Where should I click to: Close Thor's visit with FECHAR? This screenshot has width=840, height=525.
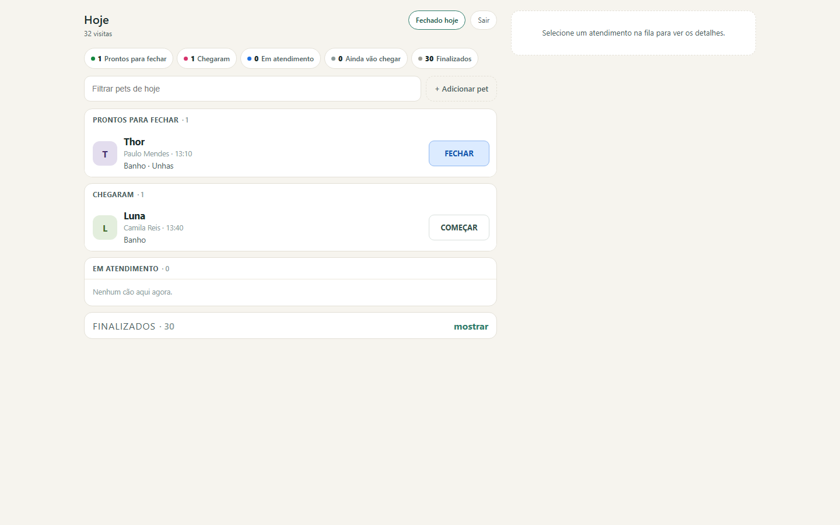coord(459,153)
